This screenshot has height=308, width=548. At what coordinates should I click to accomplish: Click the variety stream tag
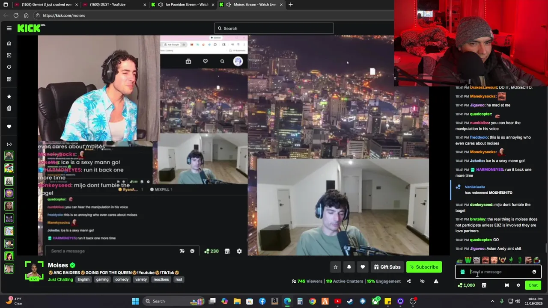pyautogui.click(x=141, y=279)
